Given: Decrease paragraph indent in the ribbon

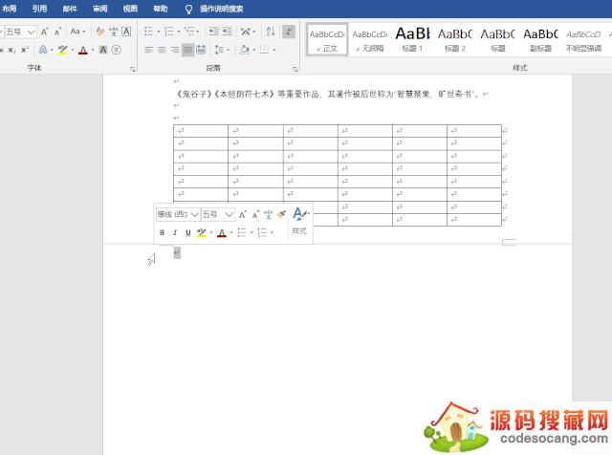Looking at the screenshot, I should (213, 32).
